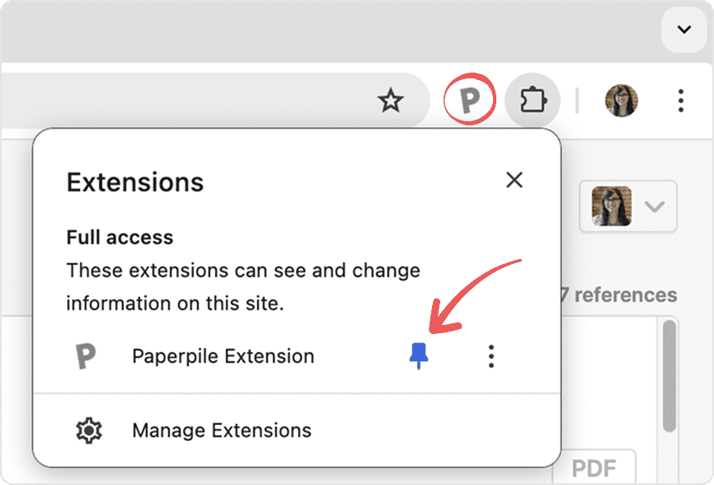The width and height of the screenshot is (714, 485).
Task: Expand the account dropdown arrow on the page
Action: click(655, 206)
